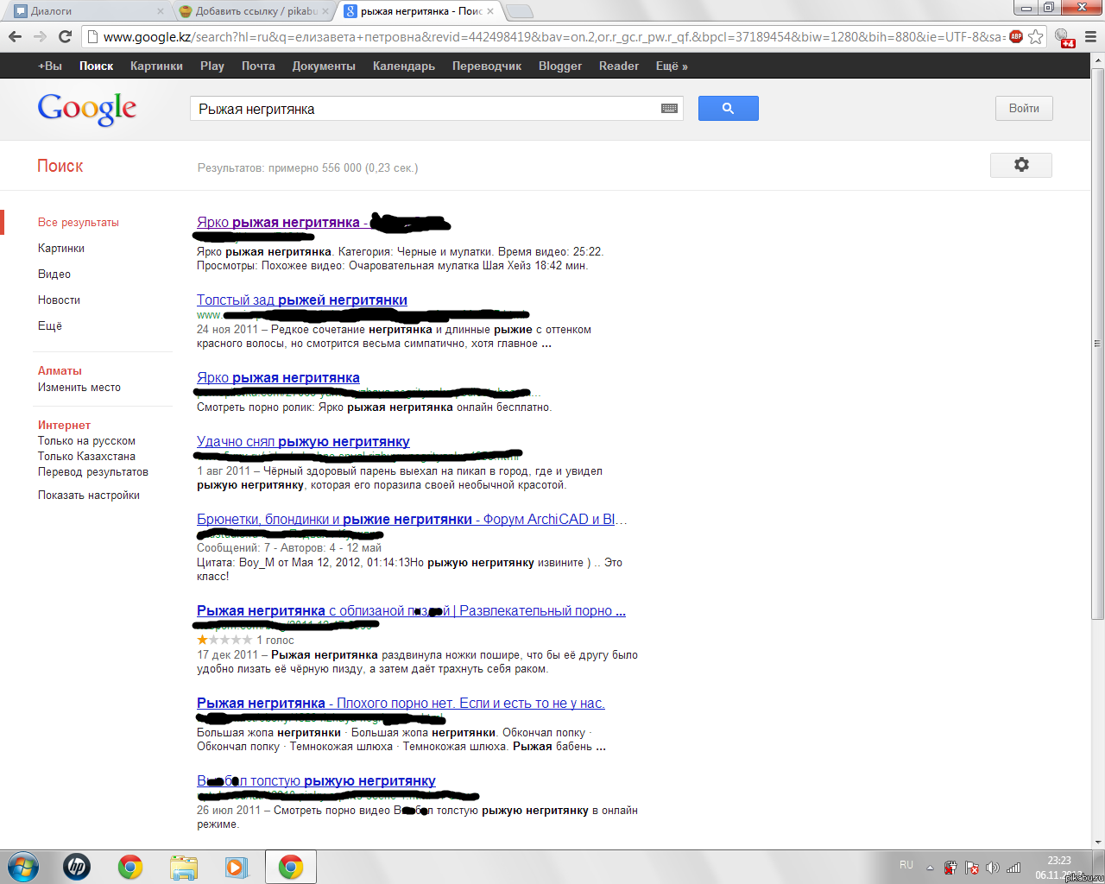Open Календарь in the Google top bar

click(x=404, y=66)
